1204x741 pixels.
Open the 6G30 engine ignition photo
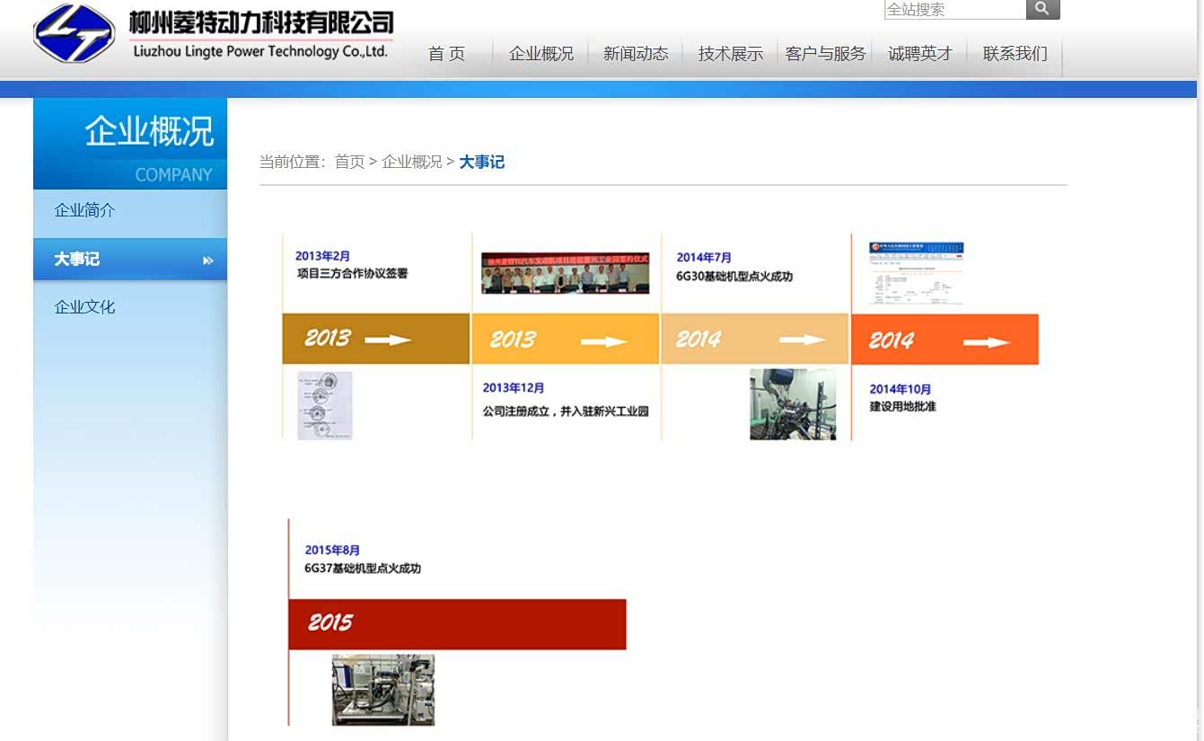tap(792, 404)
